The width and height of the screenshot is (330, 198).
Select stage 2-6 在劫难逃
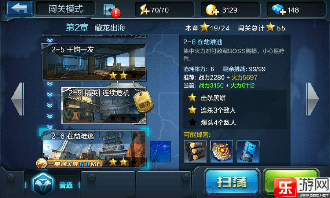pos(94,149)
